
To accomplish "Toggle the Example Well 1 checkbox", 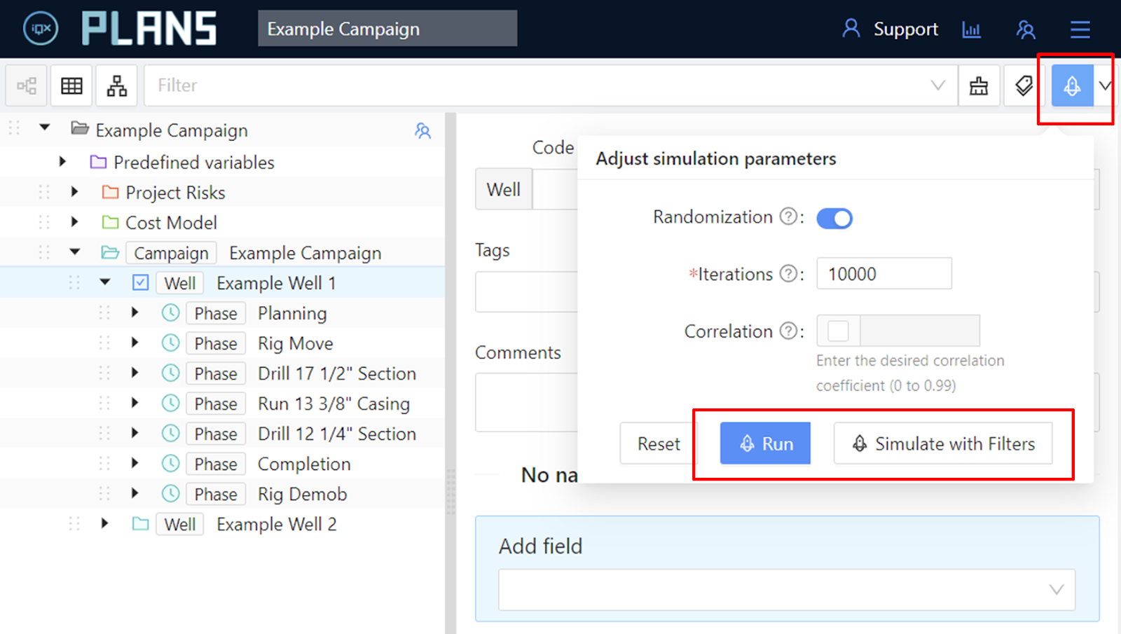I will tap(140, 283).
